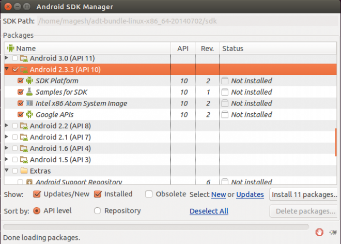Select the Repository sort radio button
This screenshot has height=244, width=341.
point(98,211)
